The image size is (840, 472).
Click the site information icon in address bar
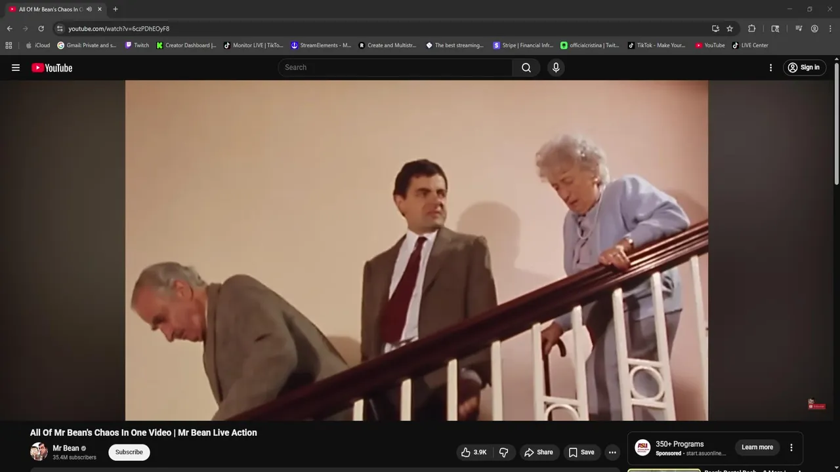[60, 29]
